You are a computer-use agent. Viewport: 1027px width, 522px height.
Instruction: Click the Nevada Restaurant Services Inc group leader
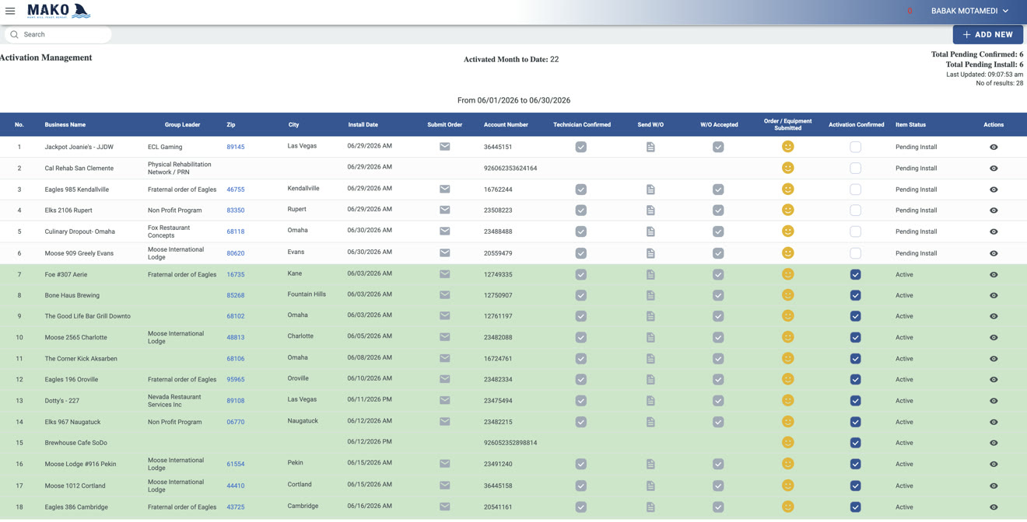click(x=174, y=401)
